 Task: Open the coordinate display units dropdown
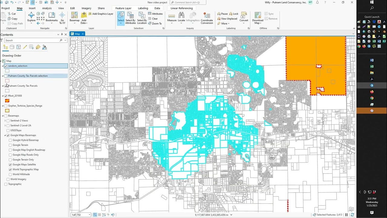coord(231,215)
